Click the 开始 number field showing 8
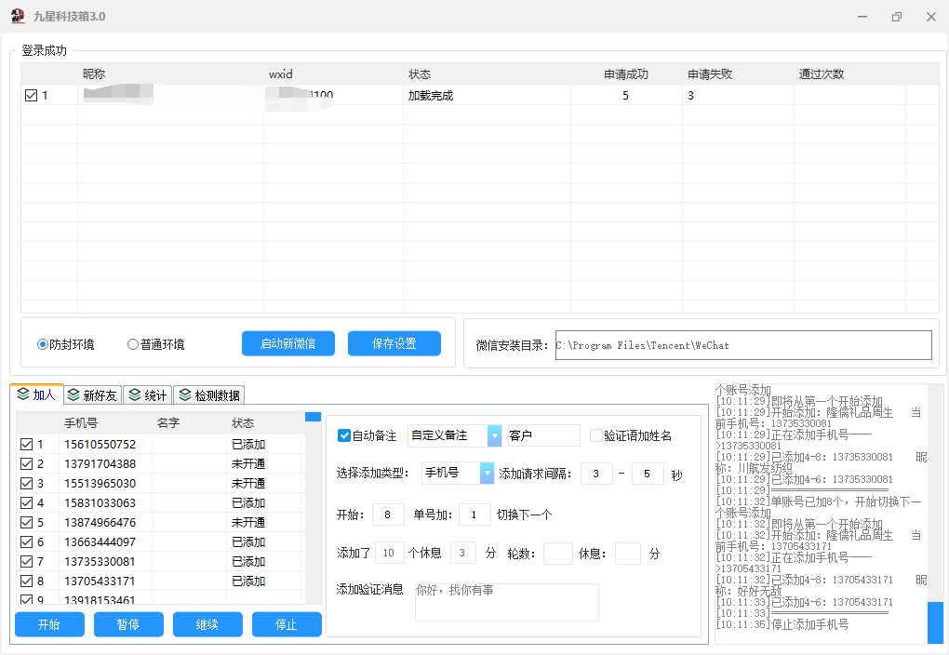Image resolution: width=949 pixels, height=655 pixels. pos(388,515)
